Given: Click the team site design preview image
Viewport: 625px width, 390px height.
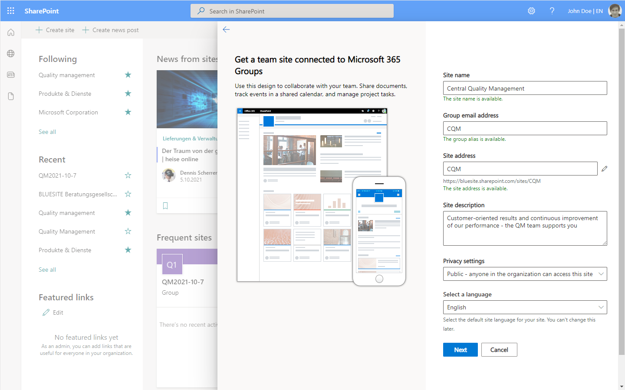Looking at the screenshot, I should click(x=321, y=197).
